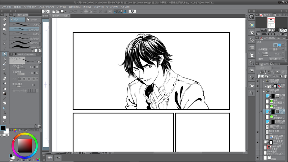Select the 丸ペン sub tool
The height and width of the screenshot is (162, 288).
[24, 34]
